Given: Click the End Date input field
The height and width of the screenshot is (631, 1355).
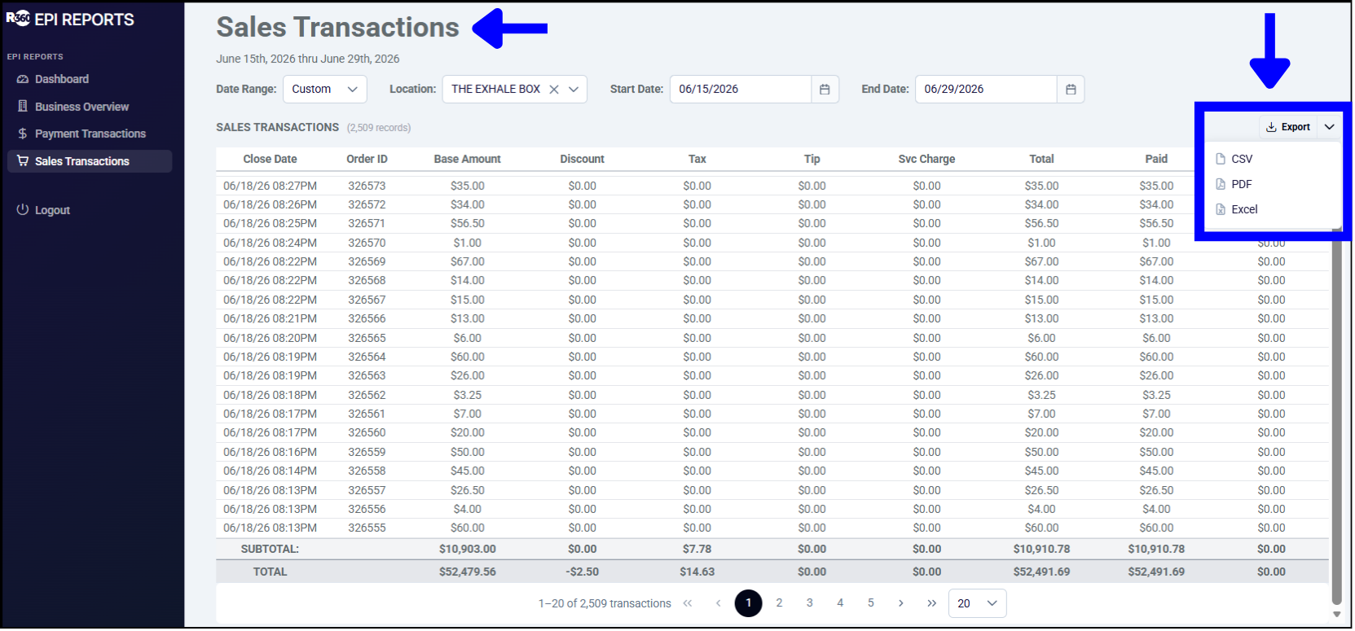Looking at the screenshot, I should point(985,90).
